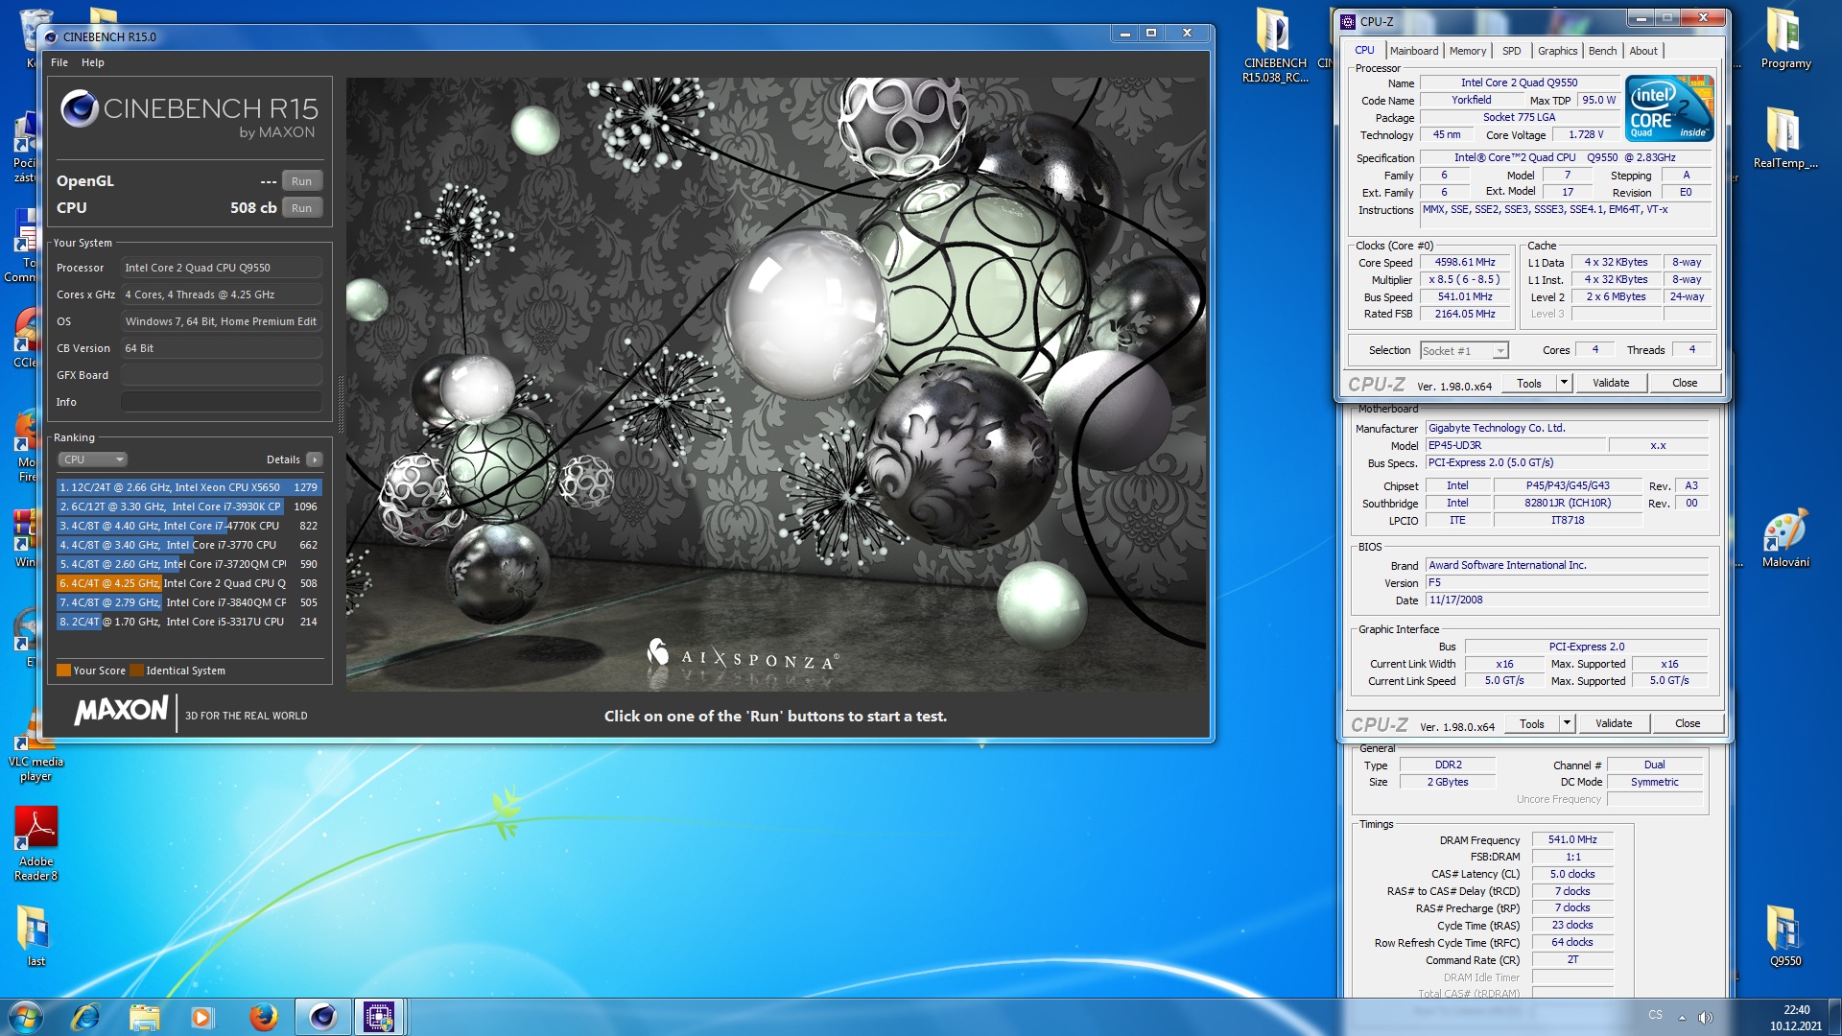The image size is (1842, 1036).
Task: Open the CPU ranking type dropdown
Action: coord(92,459)
